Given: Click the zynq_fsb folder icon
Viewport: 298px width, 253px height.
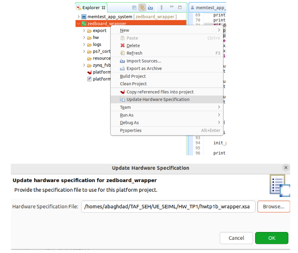Looking at the screenshot, I should click(x=89, y=65).
